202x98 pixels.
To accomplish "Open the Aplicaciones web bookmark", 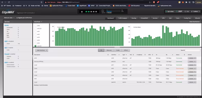I will pos(165,6).
